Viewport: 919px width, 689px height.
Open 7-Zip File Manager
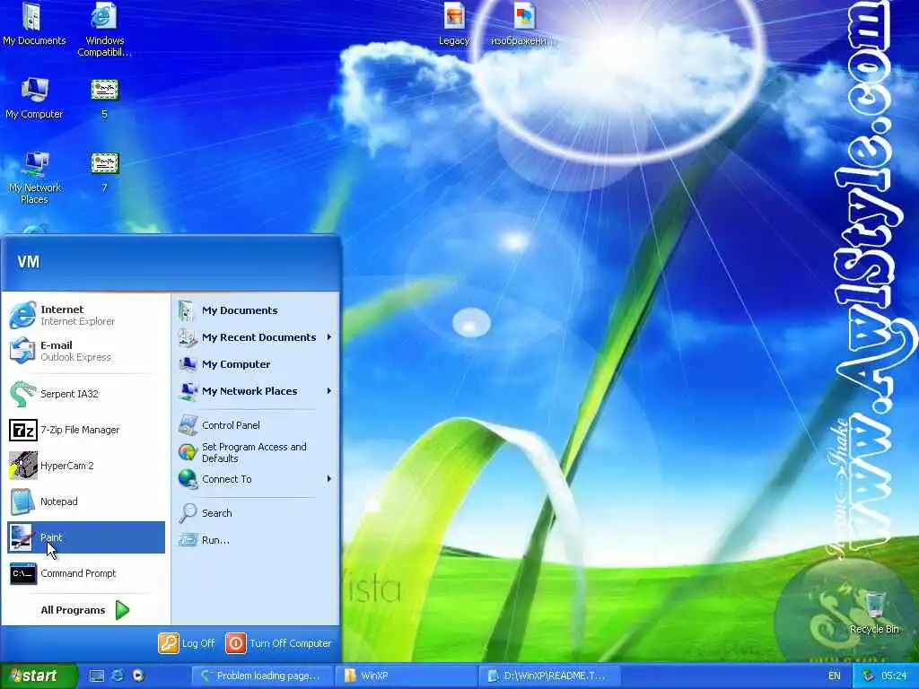click(x=86, y=430)
